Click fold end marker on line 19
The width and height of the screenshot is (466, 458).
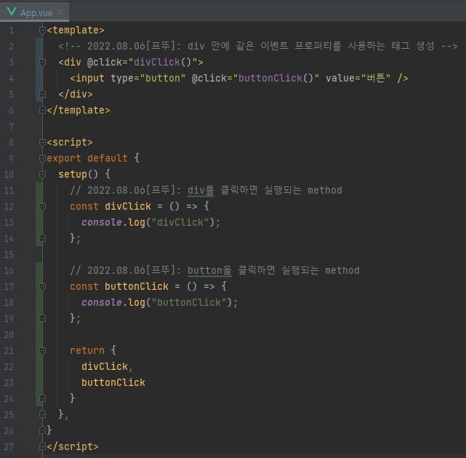pyautogui.click(x=42, y=319)
